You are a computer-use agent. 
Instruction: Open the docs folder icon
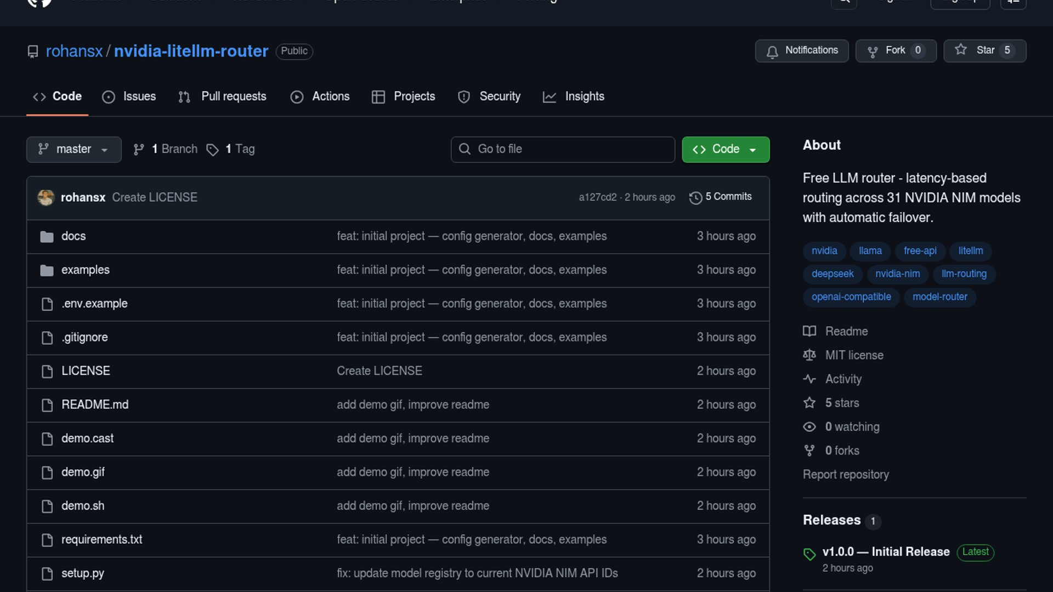(47, 236)
